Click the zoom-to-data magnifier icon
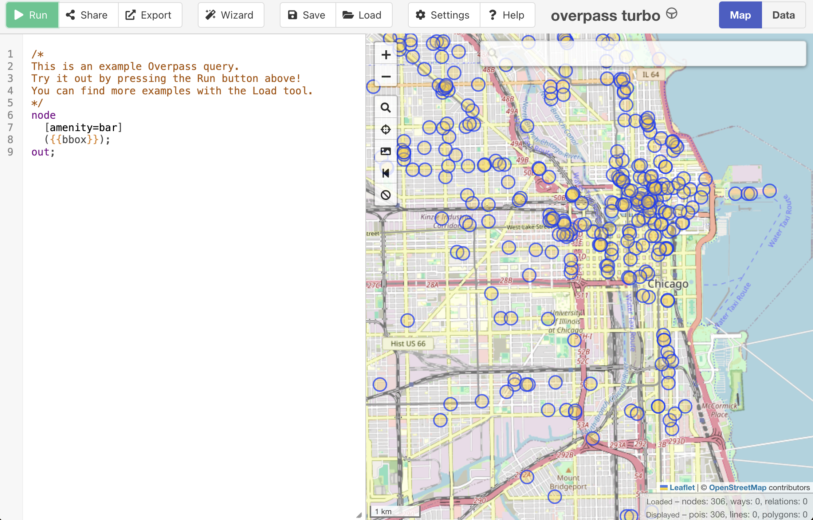Screen dimensions: 813x520 tap(386, 108)
